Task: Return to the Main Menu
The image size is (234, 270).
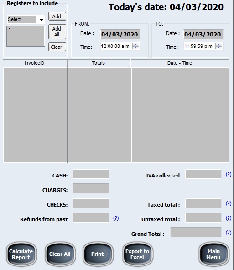Action: 213,254
